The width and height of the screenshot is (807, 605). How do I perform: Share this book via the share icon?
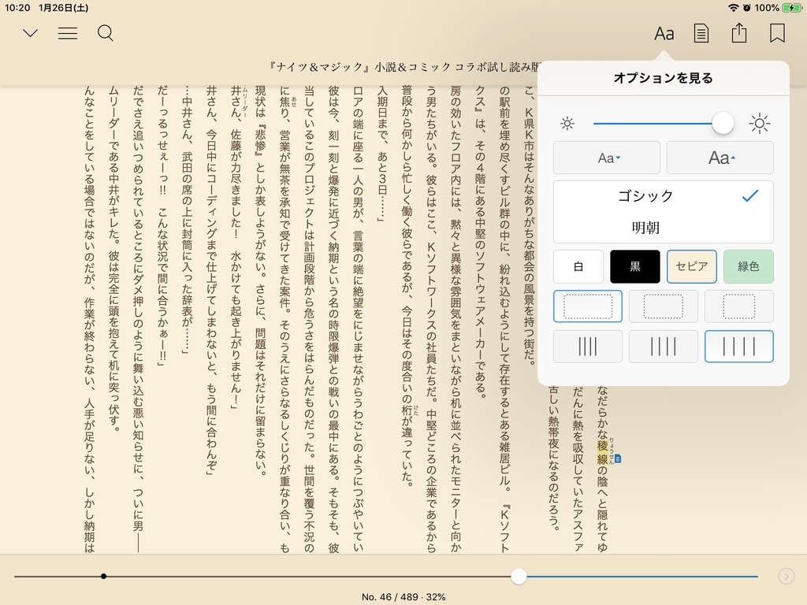point(738,32)
